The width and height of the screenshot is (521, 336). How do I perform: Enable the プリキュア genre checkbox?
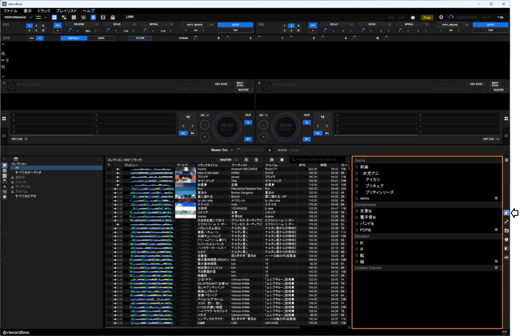(x=357, y=186)
